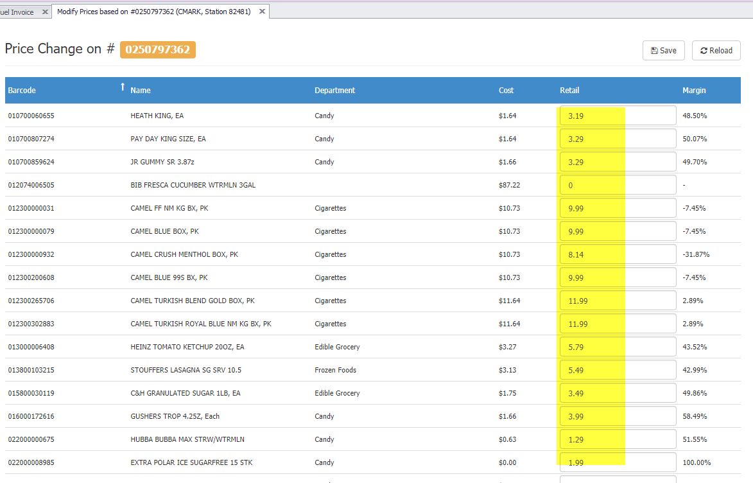Edit retail price for BIB FRESCA CUCUMBER WTRMLN
753x483 pixels.
pos(618,185)
